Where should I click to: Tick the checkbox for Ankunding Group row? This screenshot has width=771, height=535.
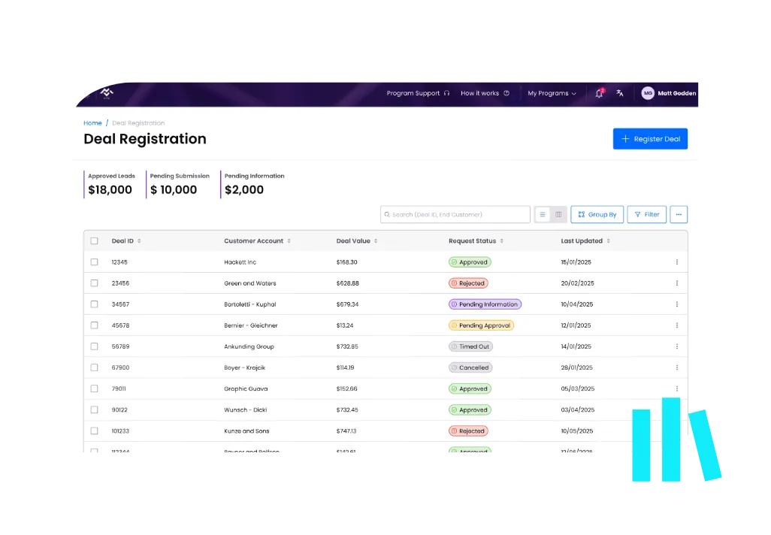click(x=94, y=346)
